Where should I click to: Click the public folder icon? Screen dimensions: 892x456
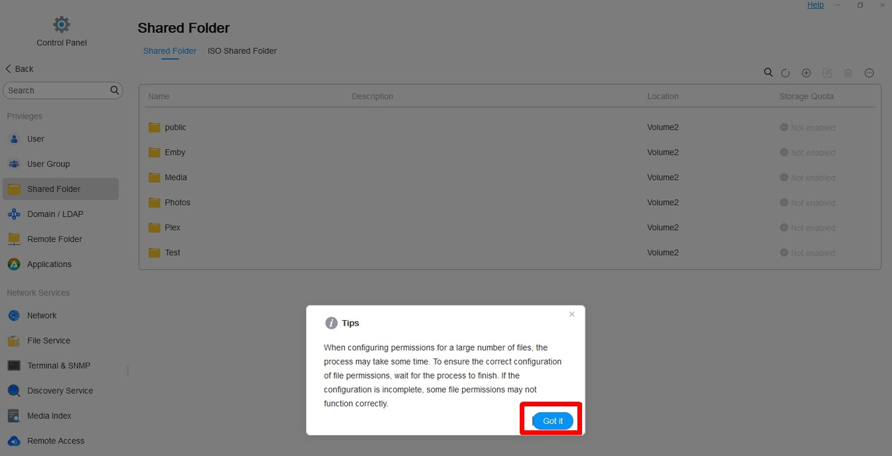point(154,128)
